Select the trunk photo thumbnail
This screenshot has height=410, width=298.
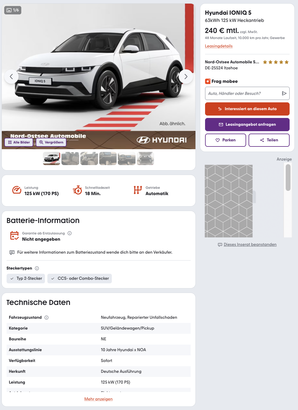145,158
